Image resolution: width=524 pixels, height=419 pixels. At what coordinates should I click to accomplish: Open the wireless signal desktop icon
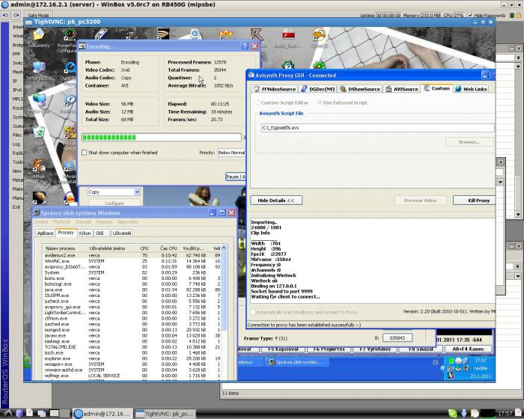coord(163,34)
